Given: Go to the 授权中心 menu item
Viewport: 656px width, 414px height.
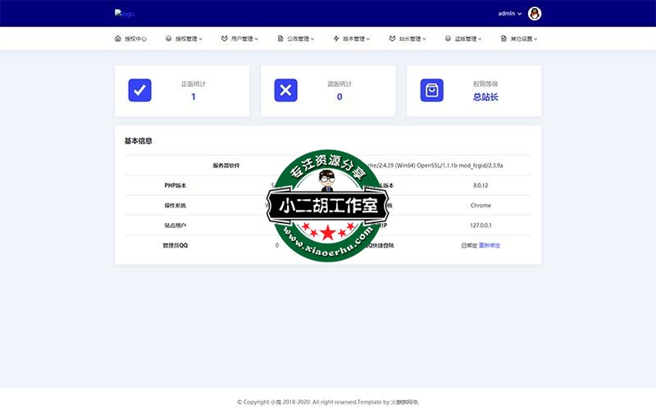Looking at the screenshot, I should click(135, 39).
